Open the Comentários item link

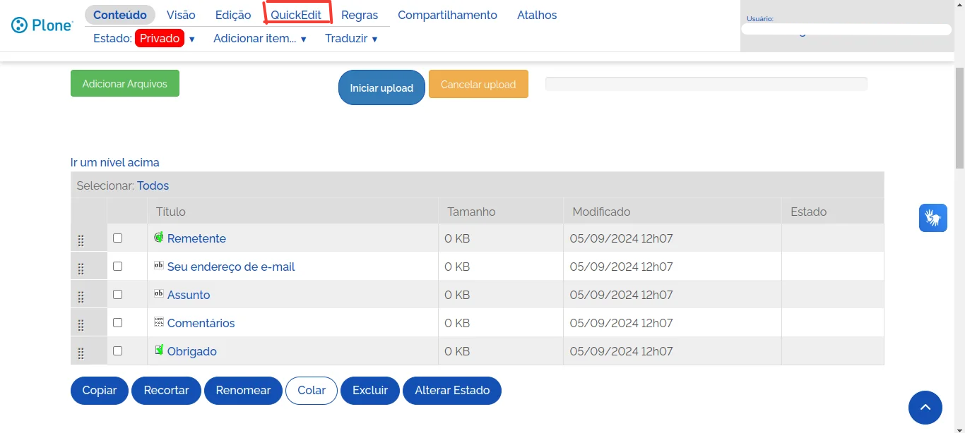click(201, 323)
